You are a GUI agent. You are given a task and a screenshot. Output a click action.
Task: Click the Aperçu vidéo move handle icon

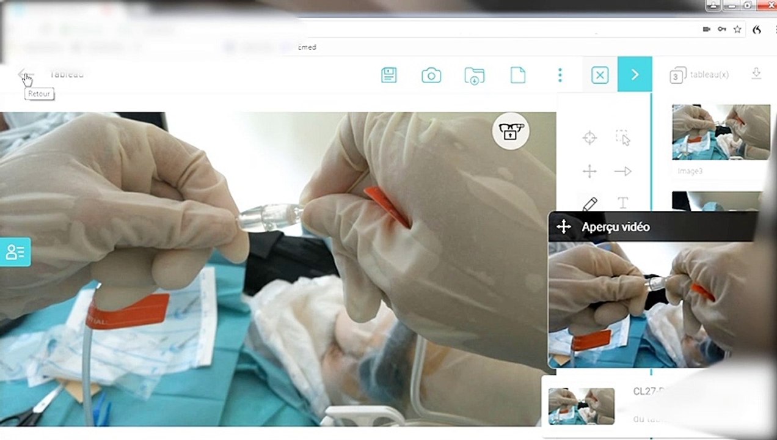pyautogui.click(x=563, y=227)
